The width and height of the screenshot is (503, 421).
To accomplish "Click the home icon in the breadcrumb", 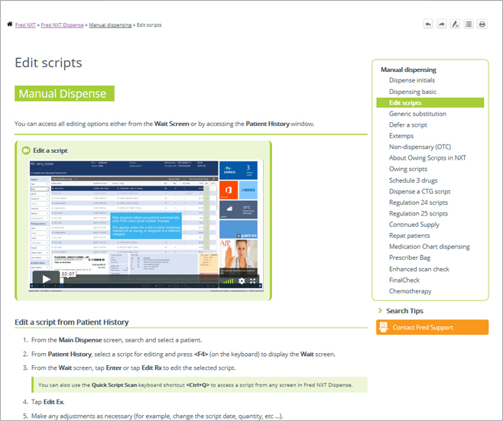I will coord(10,24).
